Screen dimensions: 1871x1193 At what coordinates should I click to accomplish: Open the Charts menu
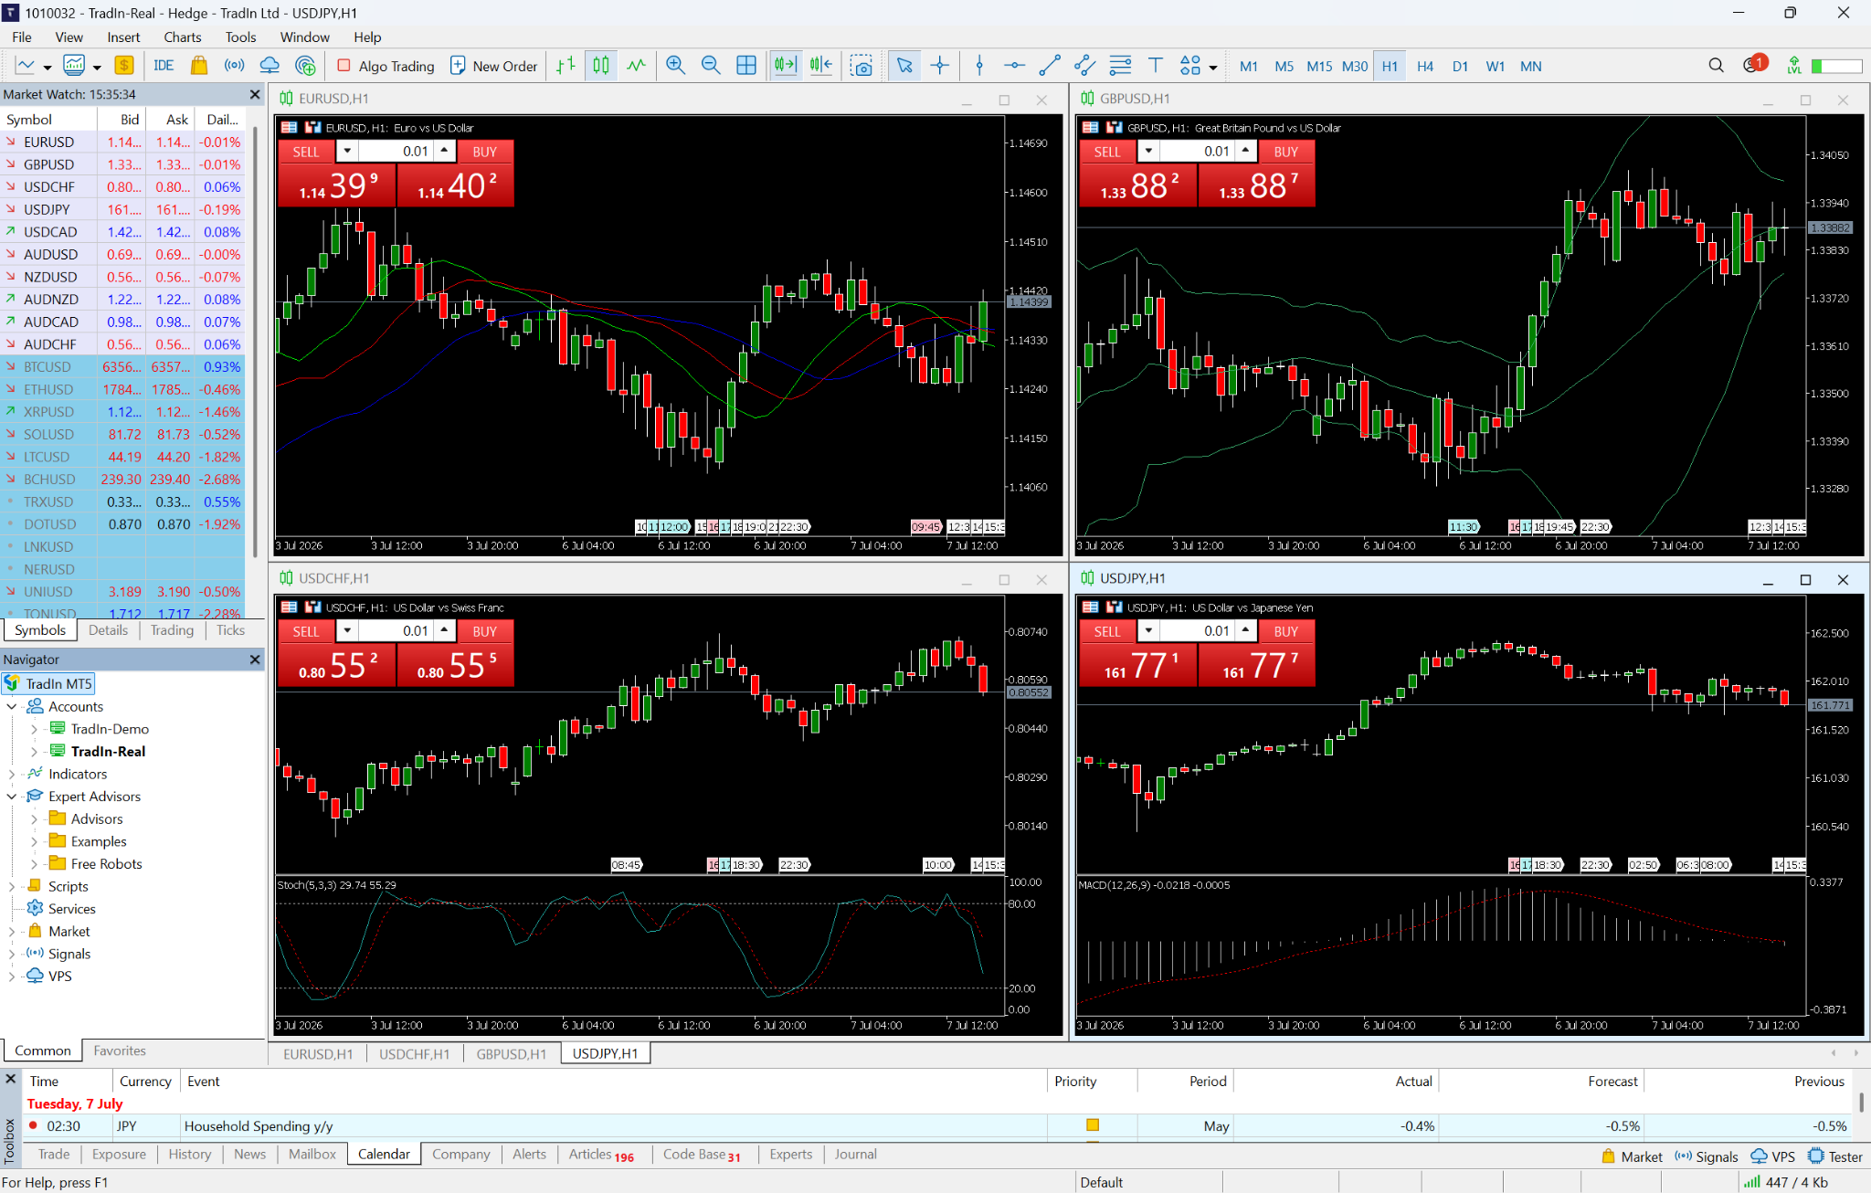(x=183, y=37)
